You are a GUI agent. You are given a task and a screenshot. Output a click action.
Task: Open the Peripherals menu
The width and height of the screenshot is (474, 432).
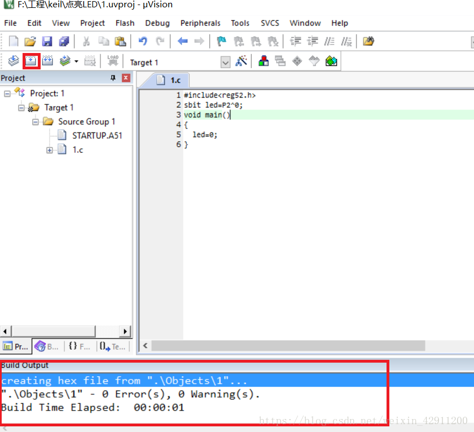[200, 23]
